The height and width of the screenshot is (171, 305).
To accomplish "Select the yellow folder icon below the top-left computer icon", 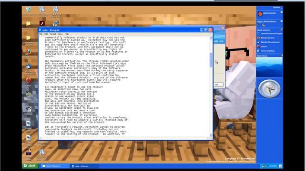I will pyautogui.click(x=28, y=24).
